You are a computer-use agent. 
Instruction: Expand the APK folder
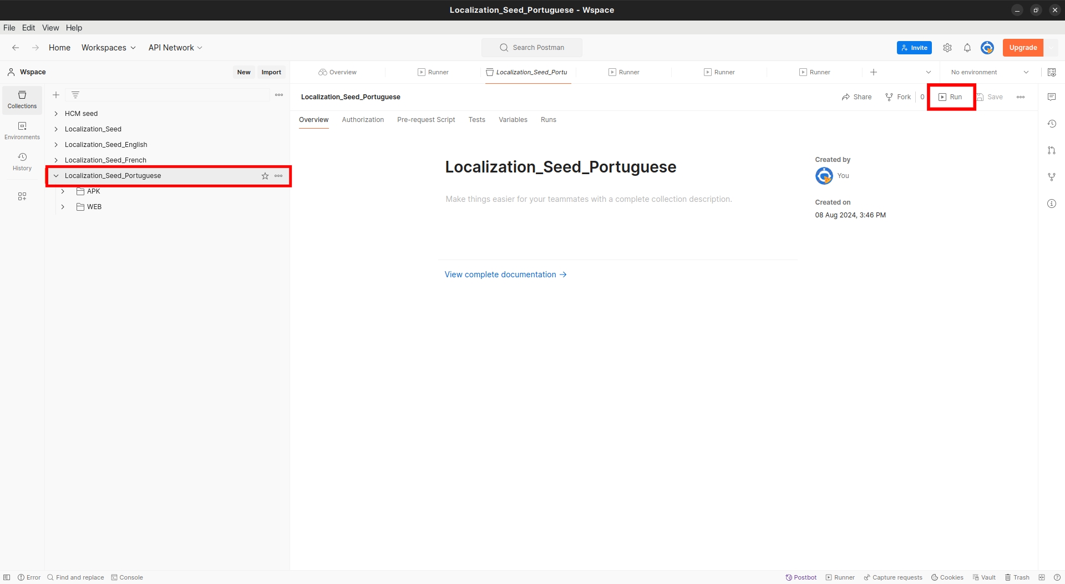(63, 191)
